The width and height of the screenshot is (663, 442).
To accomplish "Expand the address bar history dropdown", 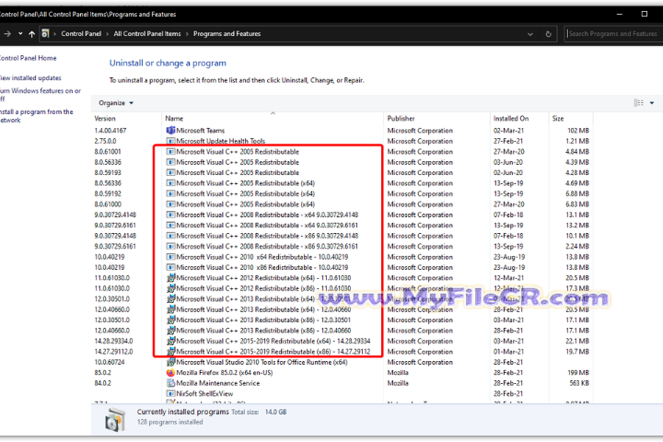I will (530, 34).
